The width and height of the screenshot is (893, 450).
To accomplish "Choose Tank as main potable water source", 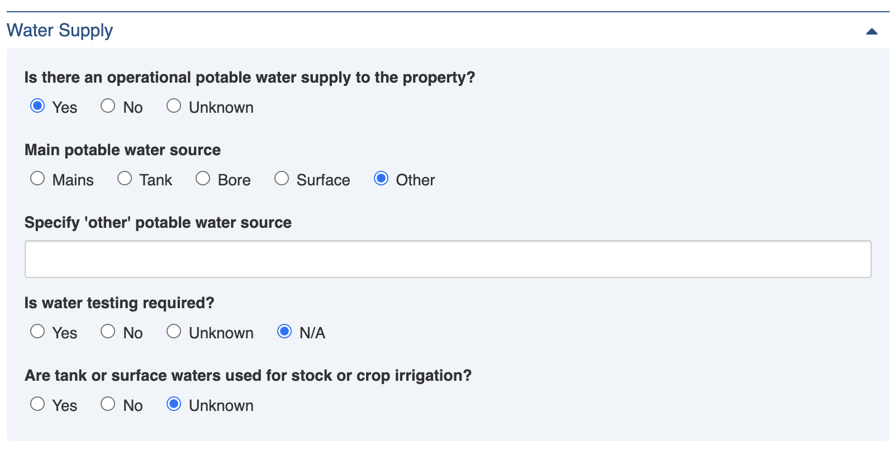I will [x=125, y=179].
